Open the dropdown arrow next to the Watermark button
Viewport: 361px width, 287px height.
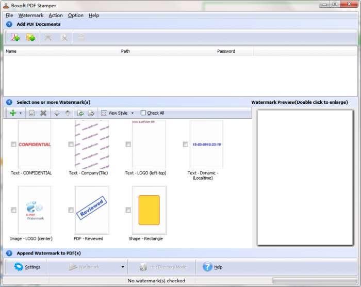pyautogui.click(x=123, y=267)
